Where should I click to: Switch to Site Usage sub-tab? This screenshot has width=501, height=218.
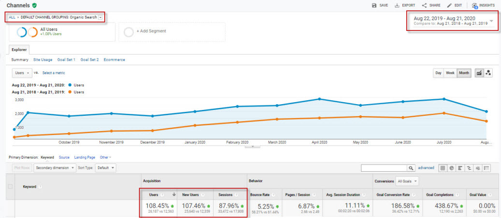pos(43,60)
